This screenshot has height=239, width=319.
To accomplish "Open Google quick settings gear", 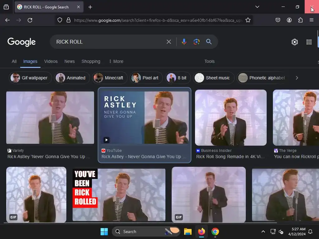I will tap(295, 42).
